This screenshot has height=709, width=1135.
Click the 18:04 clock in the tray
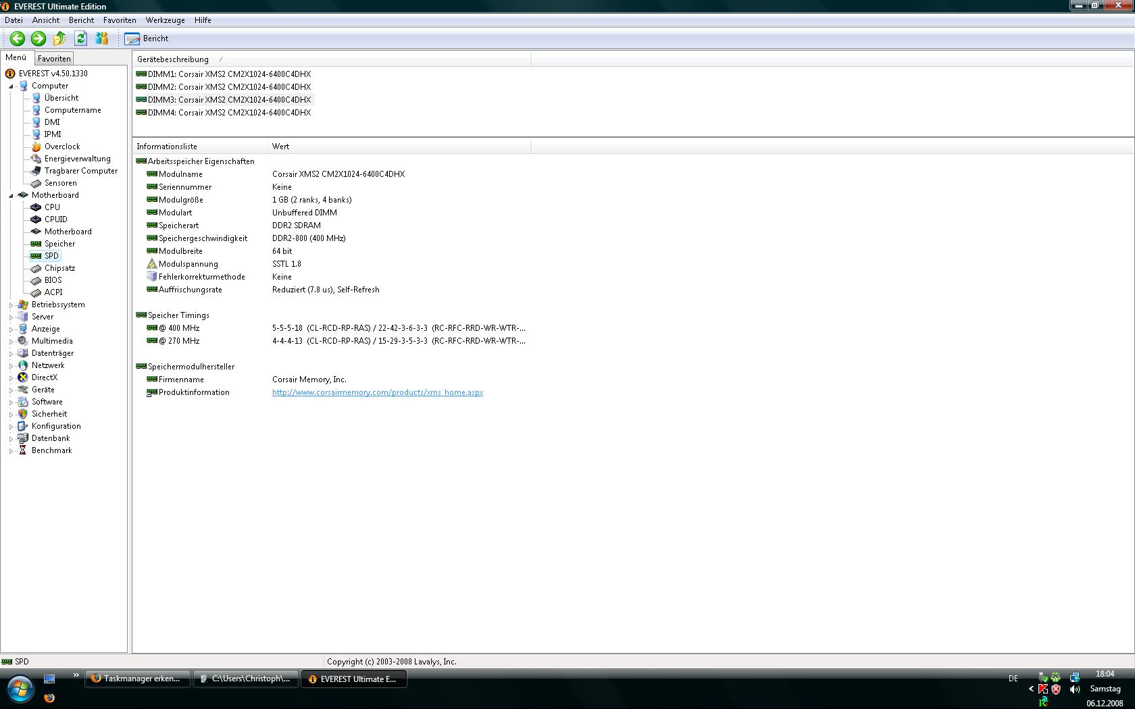tap(1105, 674)
